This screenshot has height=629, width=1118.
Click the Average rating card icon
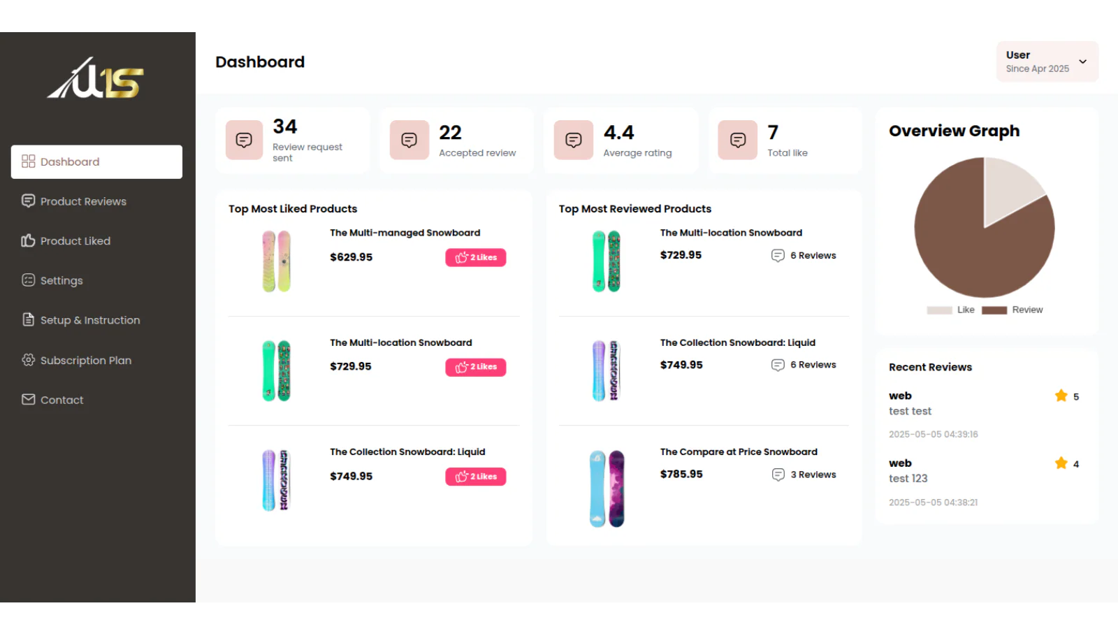(573, 140)
